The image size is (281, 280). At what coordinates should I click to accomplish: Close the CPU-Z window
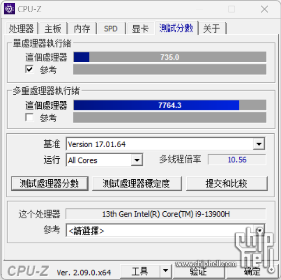tap(264, 9)
